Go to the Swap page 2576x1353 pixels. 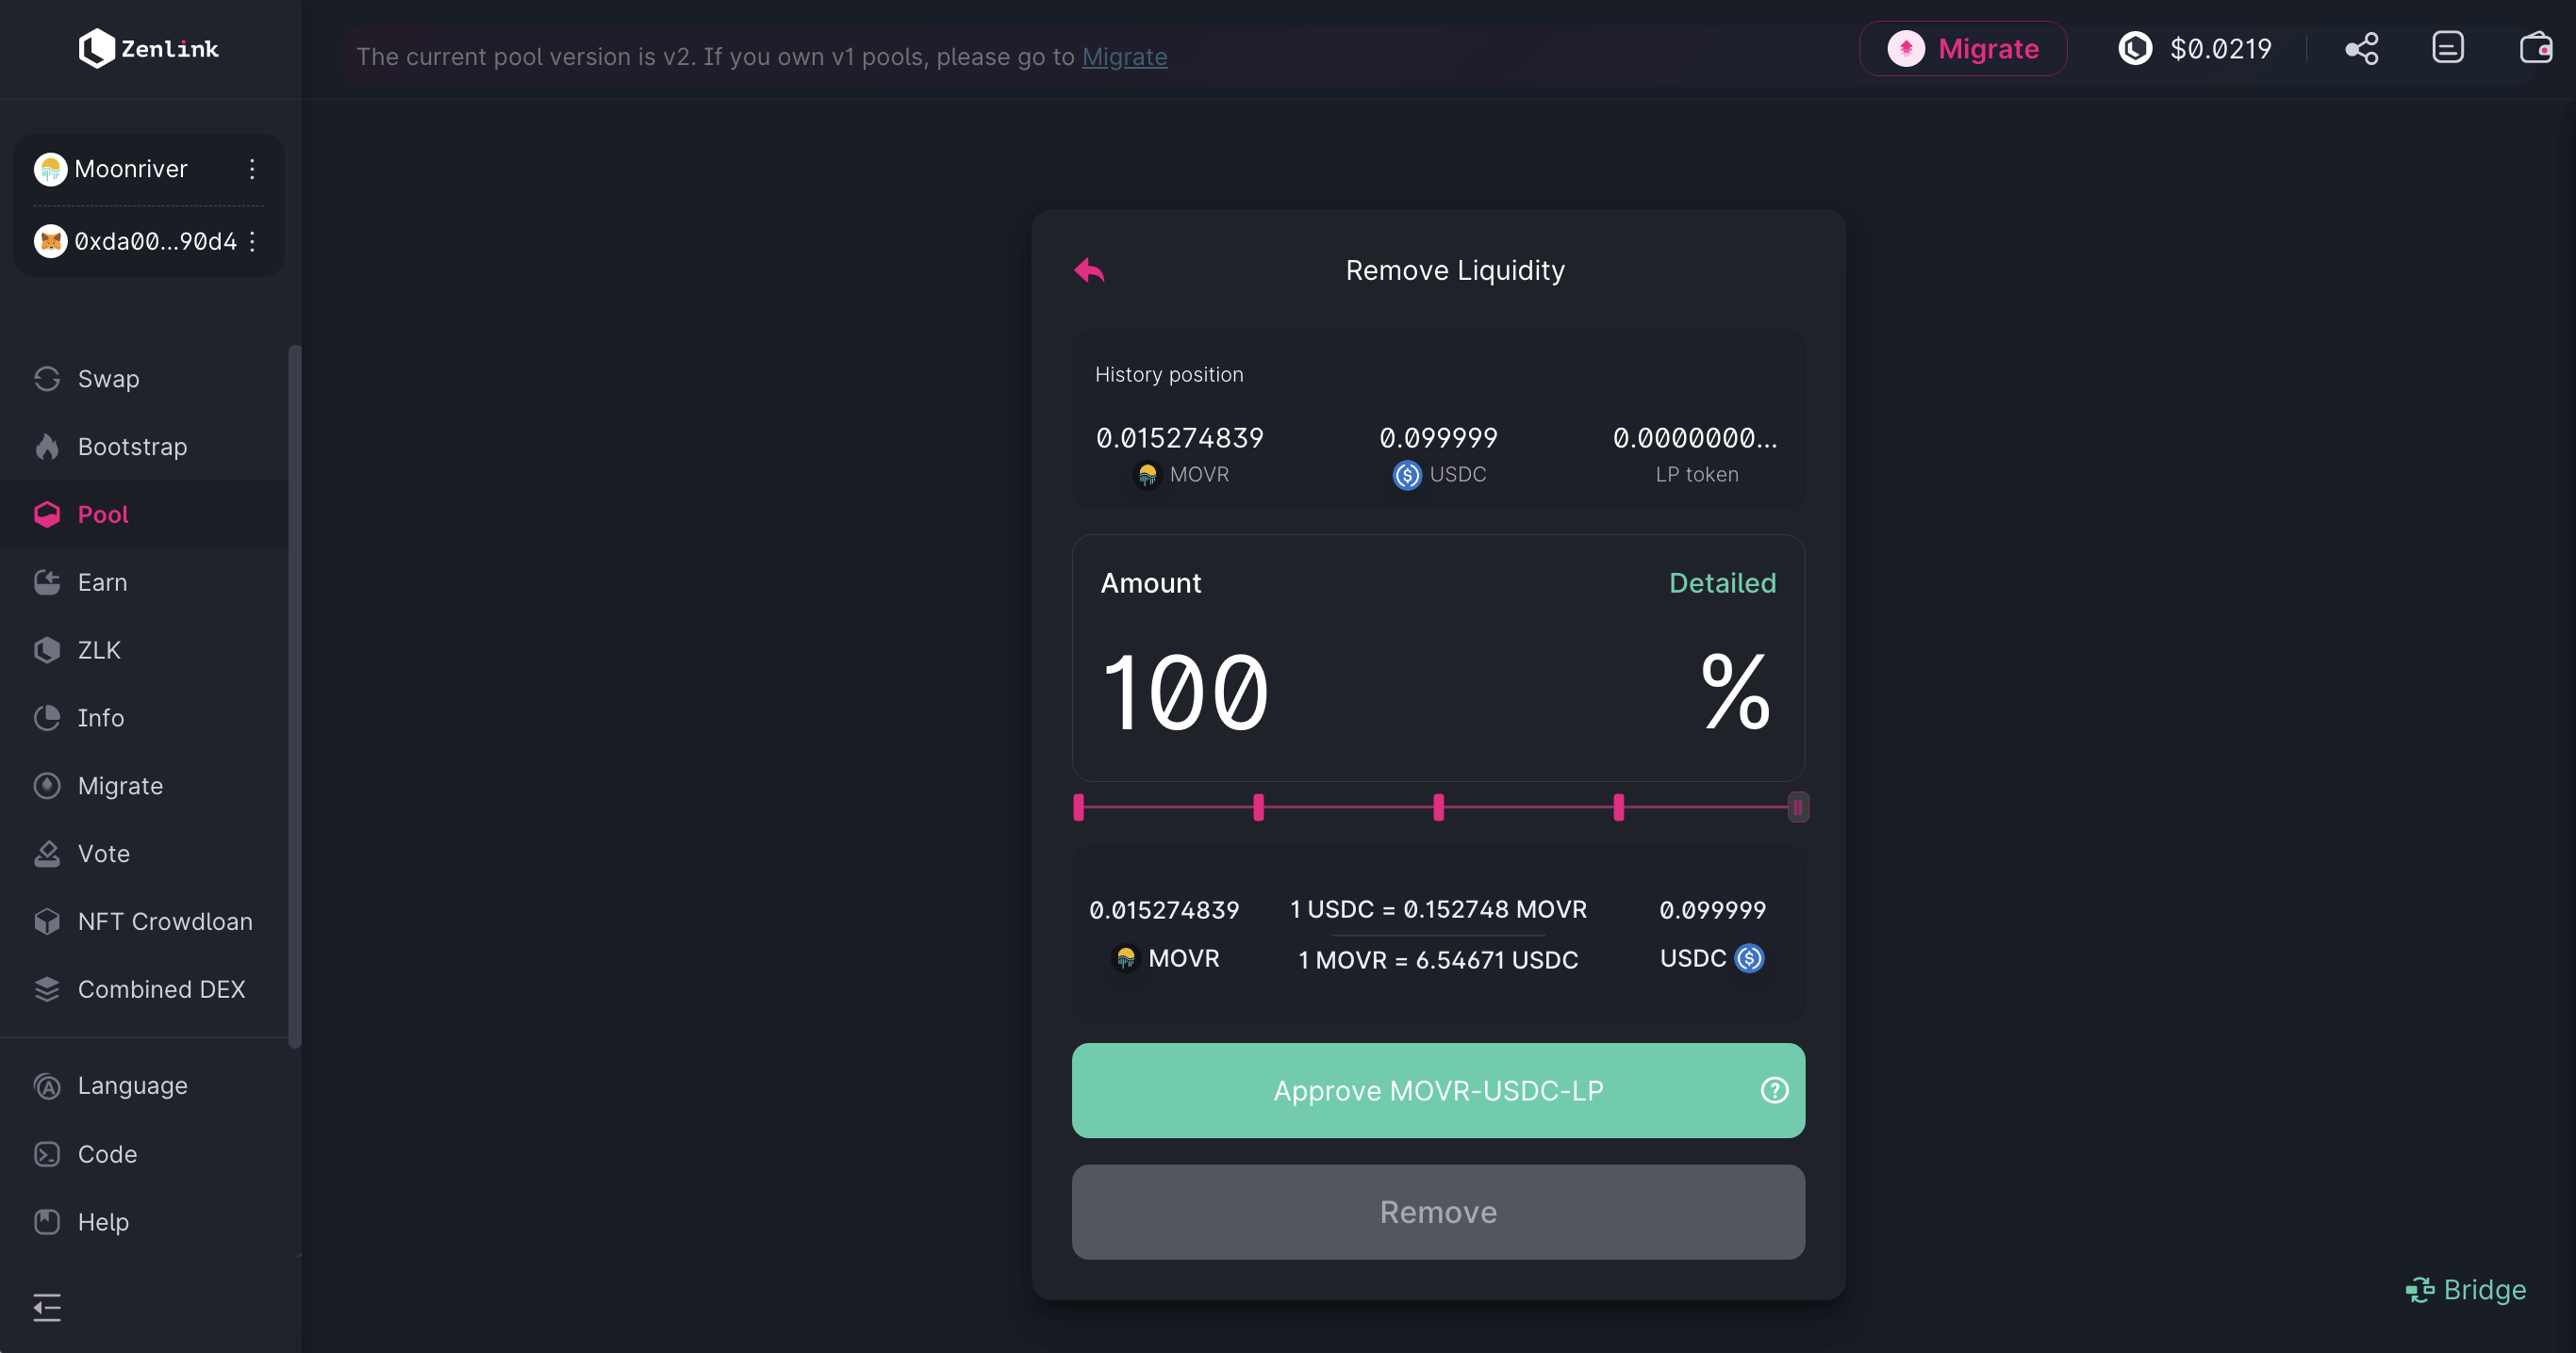pos(108,379)
